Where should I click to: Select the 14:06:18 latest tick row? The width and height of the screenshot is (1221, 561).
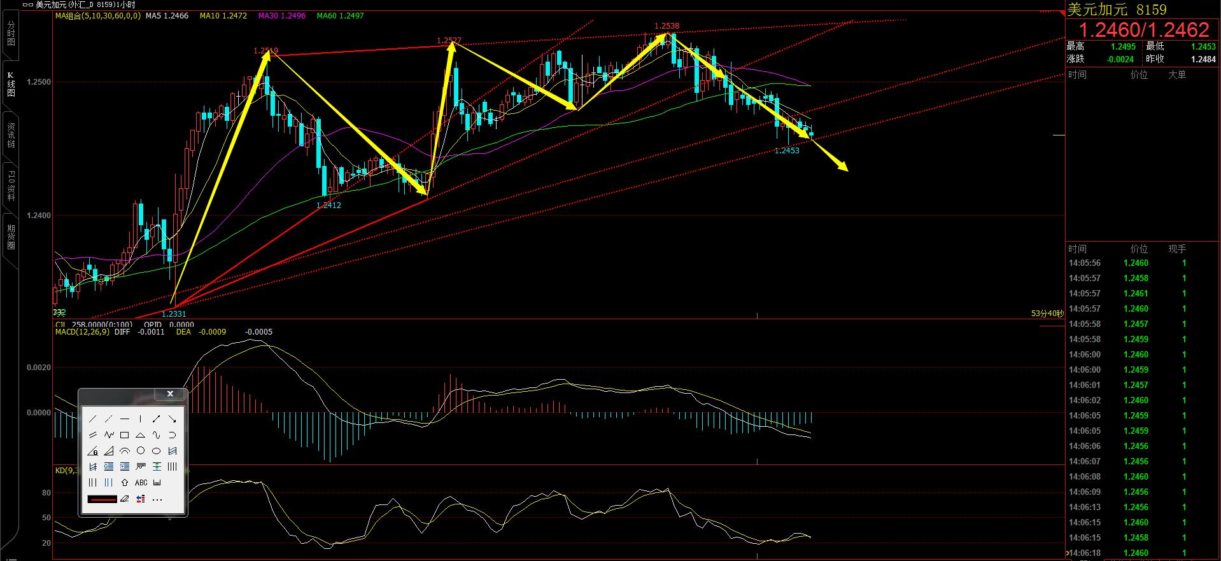(1142, 553)
